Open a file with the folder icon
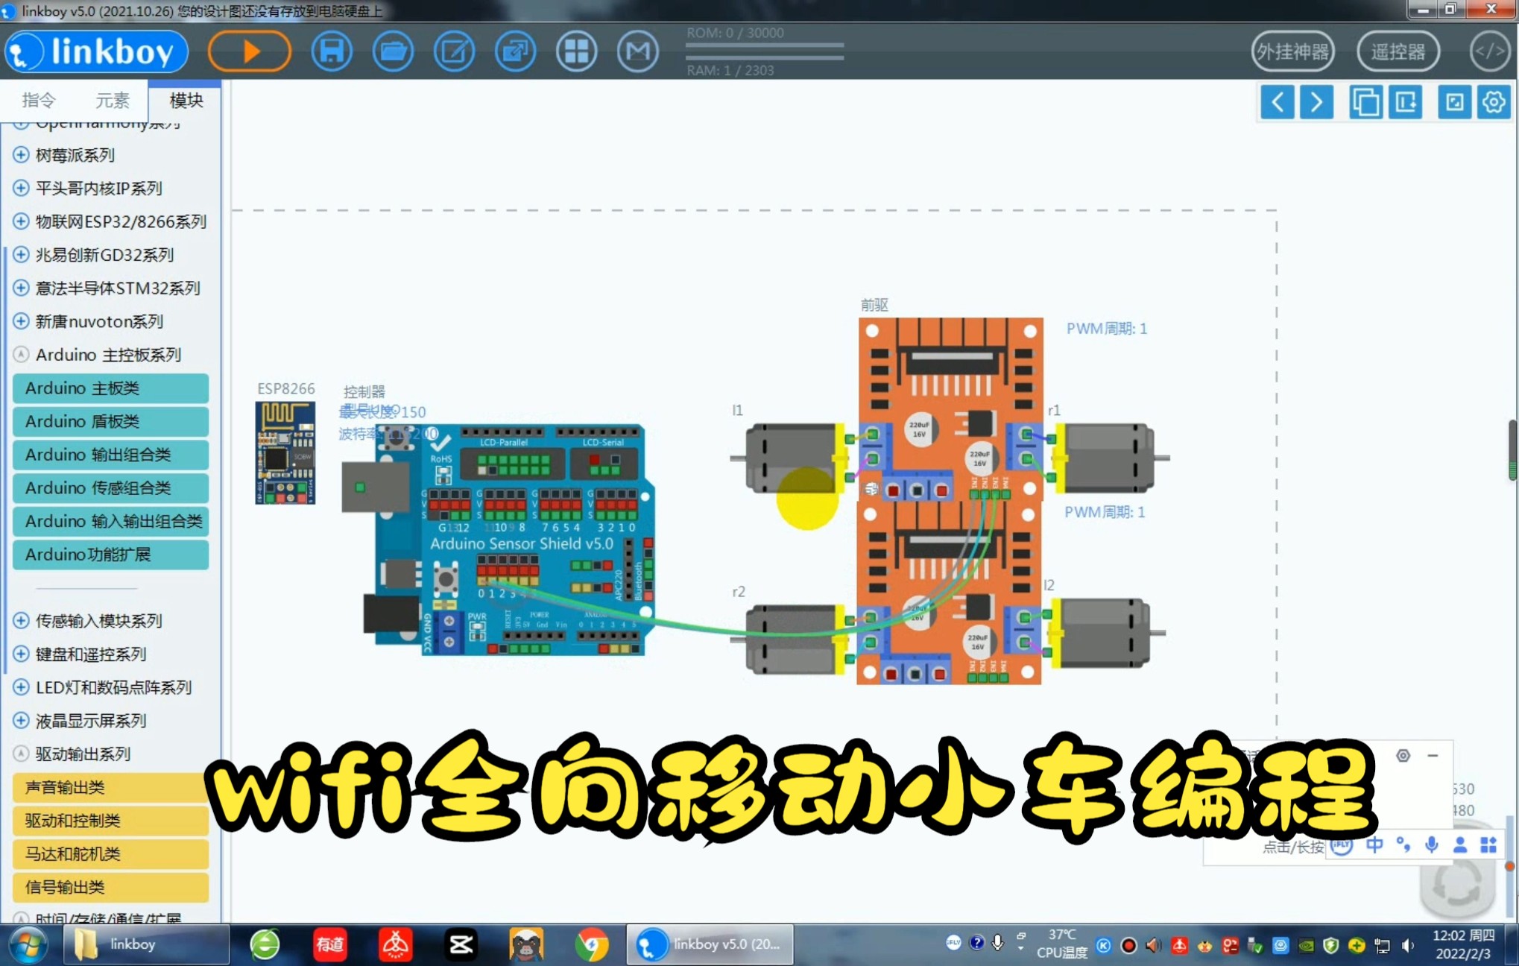This screenshot has height=966, width=1519. 393,51
